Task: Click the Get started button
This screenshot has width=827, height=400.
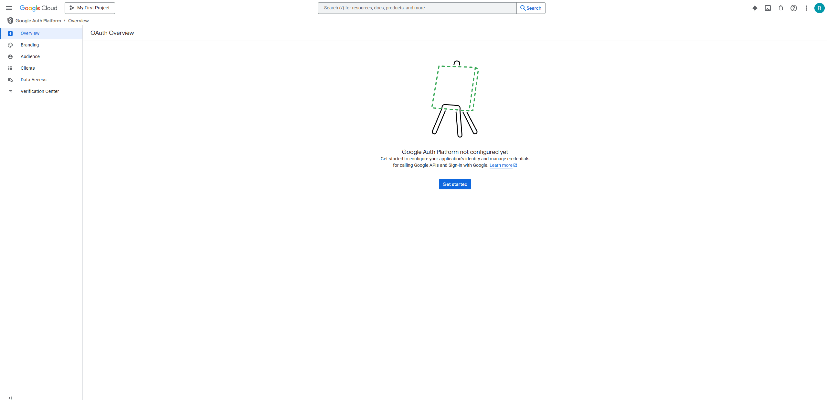Action: (454, 184)
